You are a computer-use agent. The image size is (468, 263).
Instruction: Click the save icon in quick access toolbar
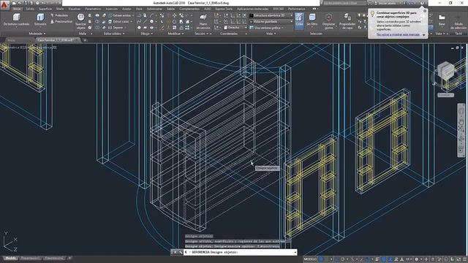[26, 3]
